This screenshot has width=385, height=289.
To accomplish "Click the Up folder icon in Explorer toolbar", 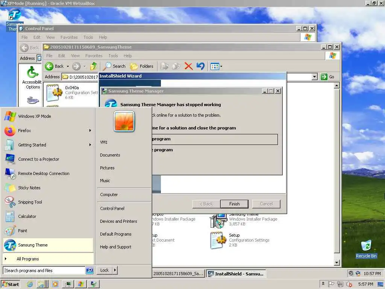I will [x=94, y=66].
